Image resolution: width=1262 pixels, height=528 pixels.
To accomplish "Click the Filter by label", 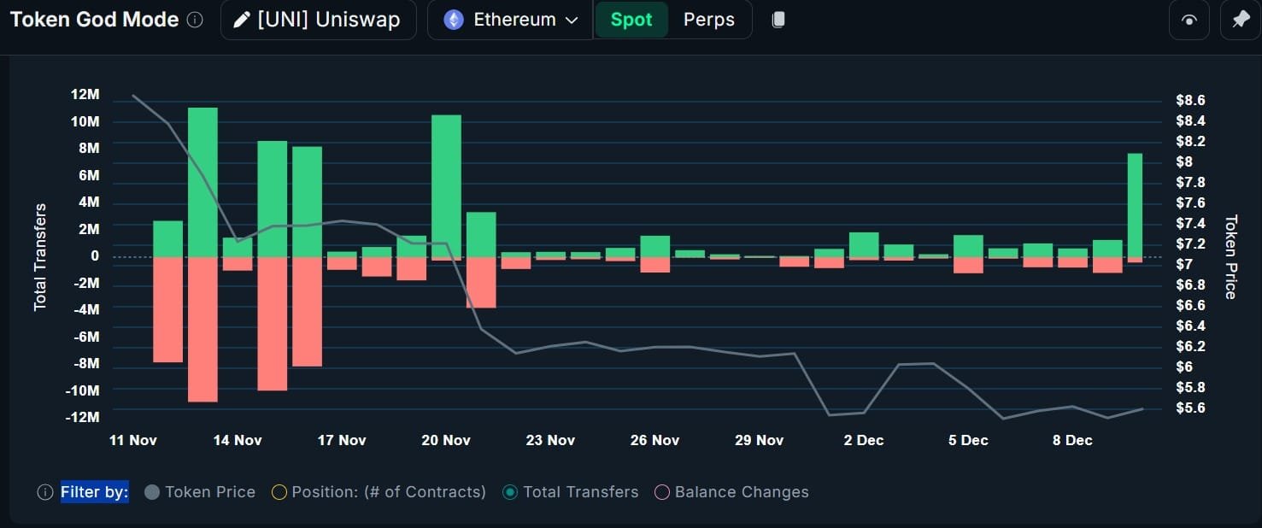I will point(94,492).
